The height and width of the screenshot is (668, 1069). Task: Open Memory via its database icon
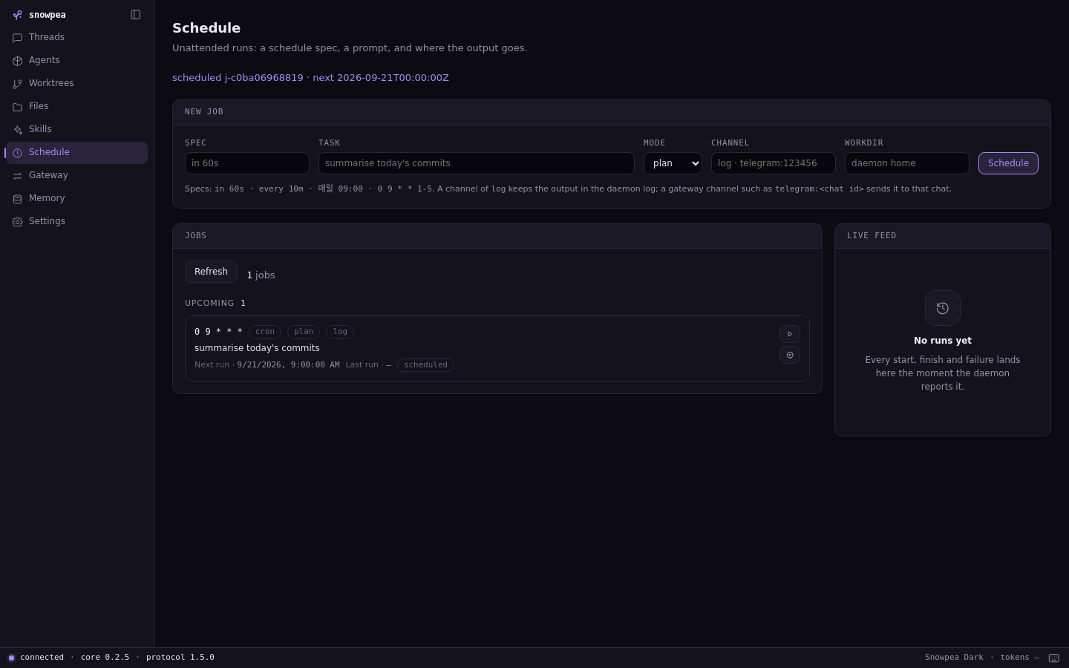[x=17, y=199]
